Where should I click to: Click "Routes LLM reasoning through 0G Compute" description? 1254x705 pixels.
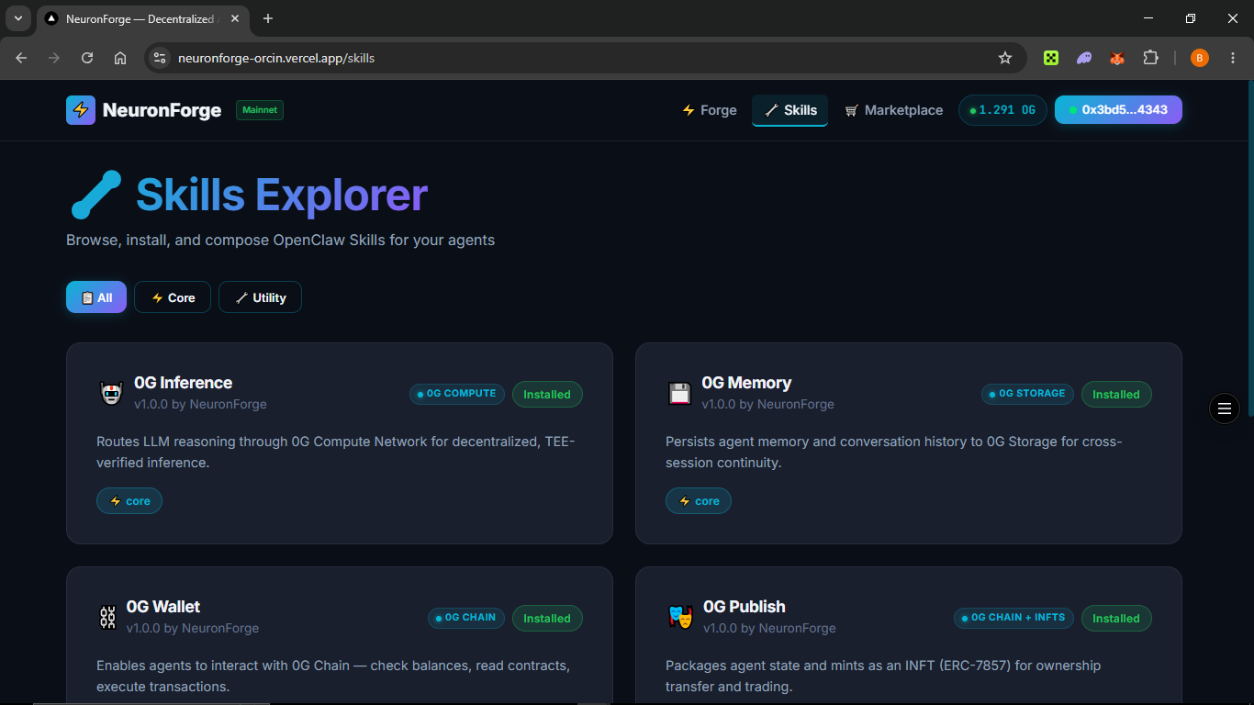click(x=335, y=452)
